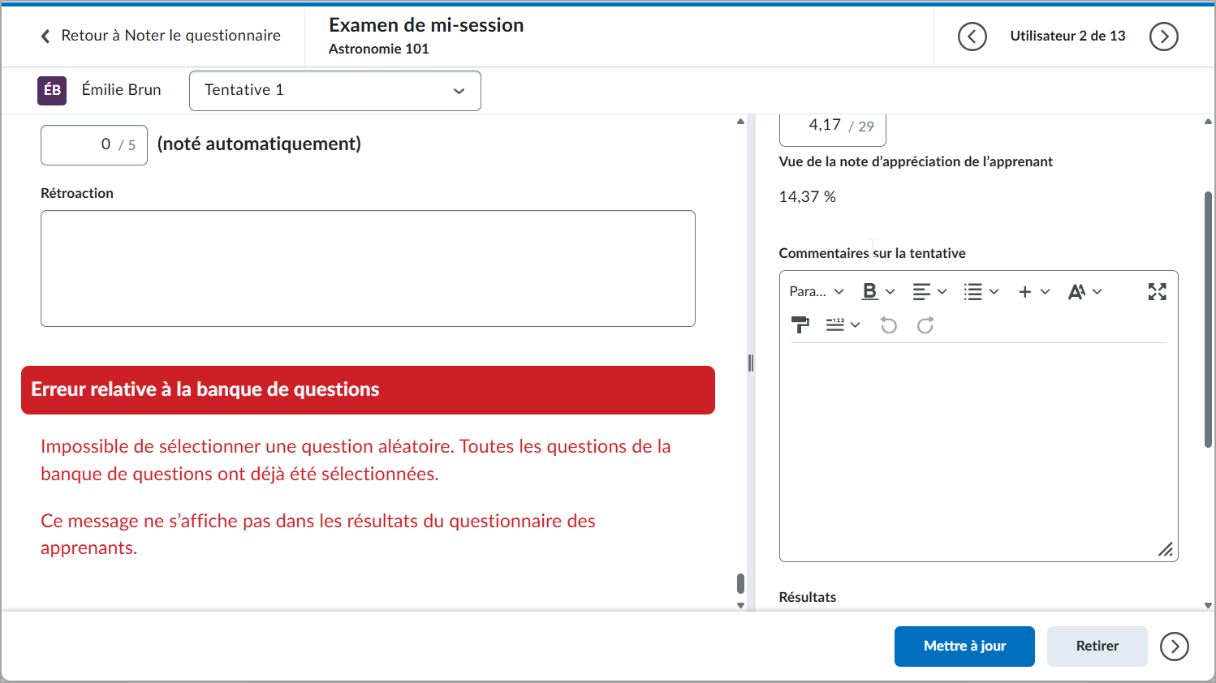Image resolution: width=1216 pixels, height=683 pixels.
Task: Click Retour à Noter le questionnaire link
Action: (161, 36)
